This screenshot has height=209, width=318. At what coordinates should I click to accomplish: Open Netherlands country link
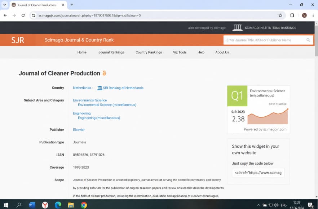82,88
